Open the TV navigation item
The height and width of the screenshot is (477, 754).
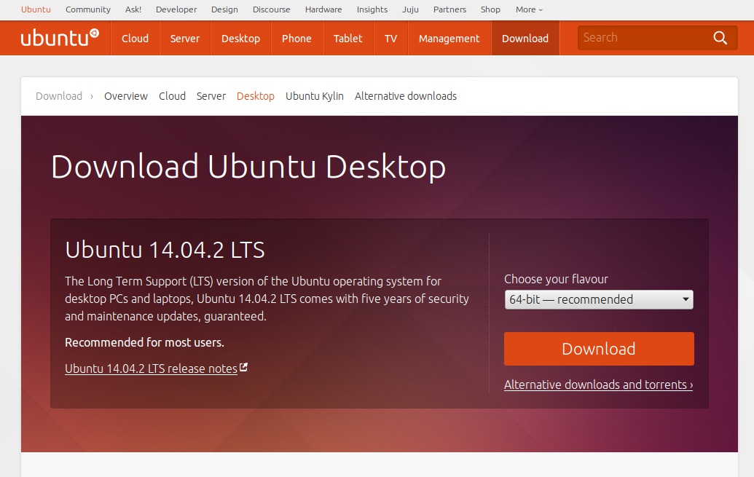coord(390,39)
